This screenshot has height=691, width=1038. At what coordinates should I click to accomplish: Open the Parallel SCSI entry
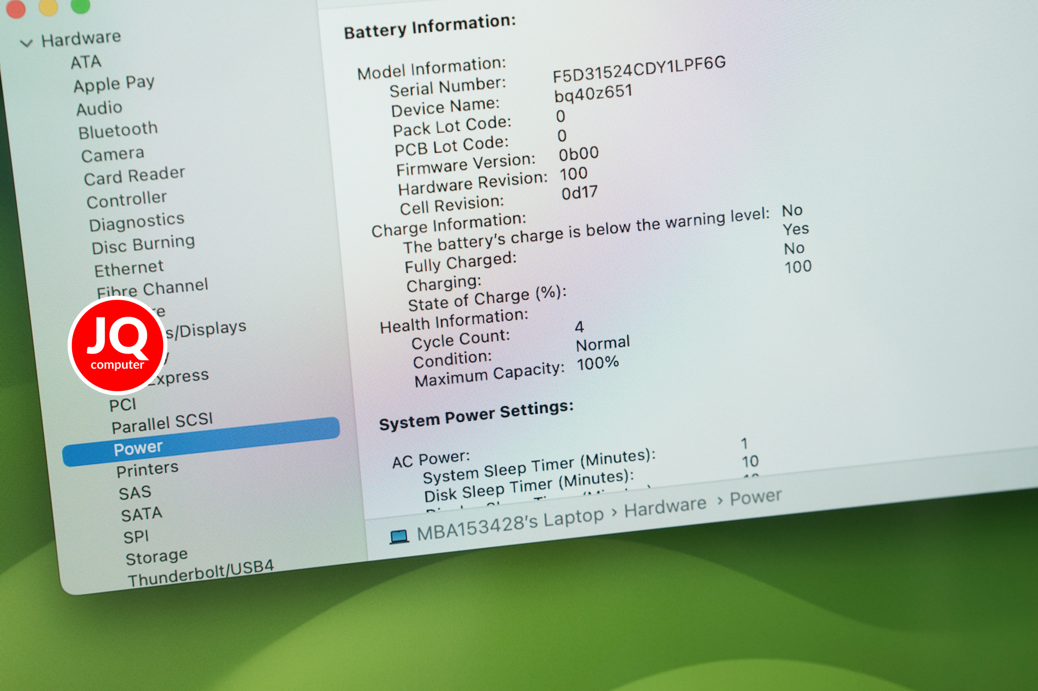[x=162, y=423]
